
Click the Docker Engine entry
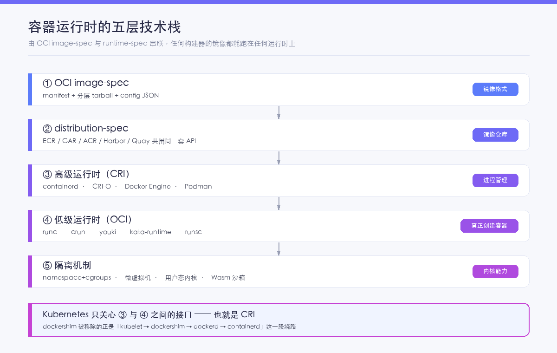(x=148, y=186)
